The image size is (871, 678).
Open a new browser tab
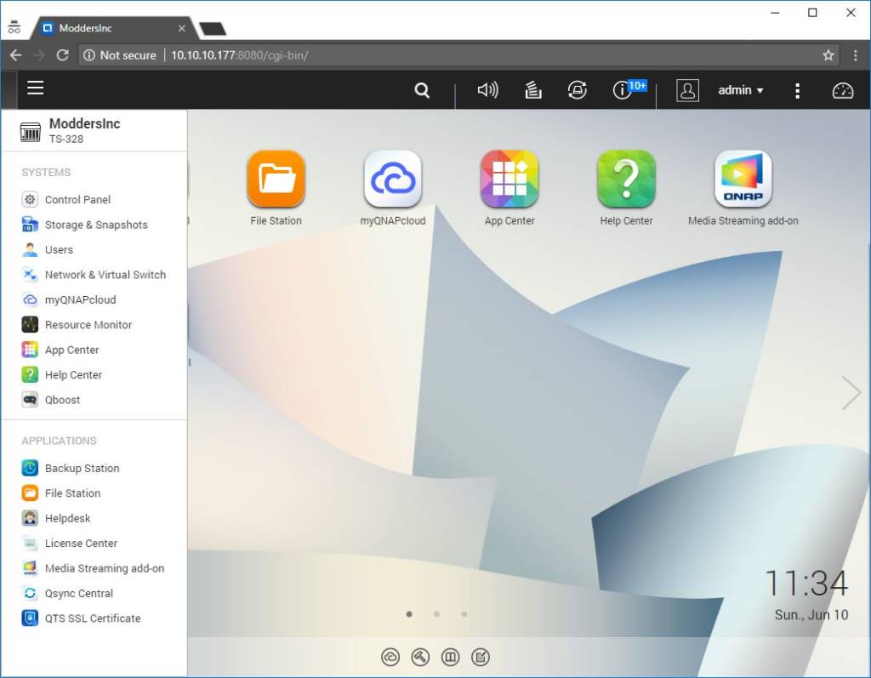coord(213,28)
